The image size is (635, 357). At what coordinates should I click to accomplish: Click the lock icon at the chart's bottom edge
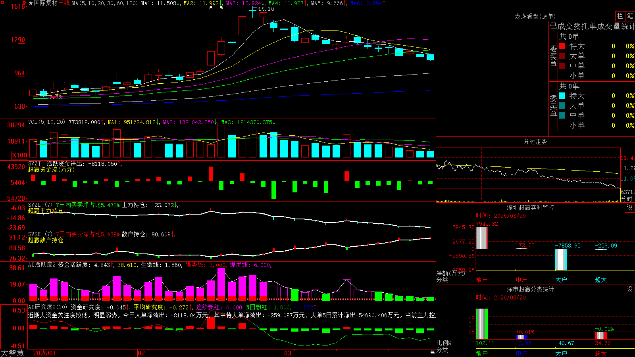coord(432,352)
